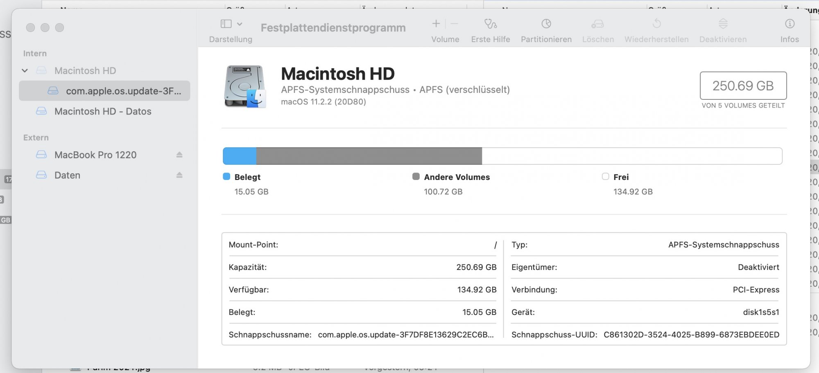Add a volume with the plus icon
The width and height of the screenshot is (819, 373).
tap(436, 24)
